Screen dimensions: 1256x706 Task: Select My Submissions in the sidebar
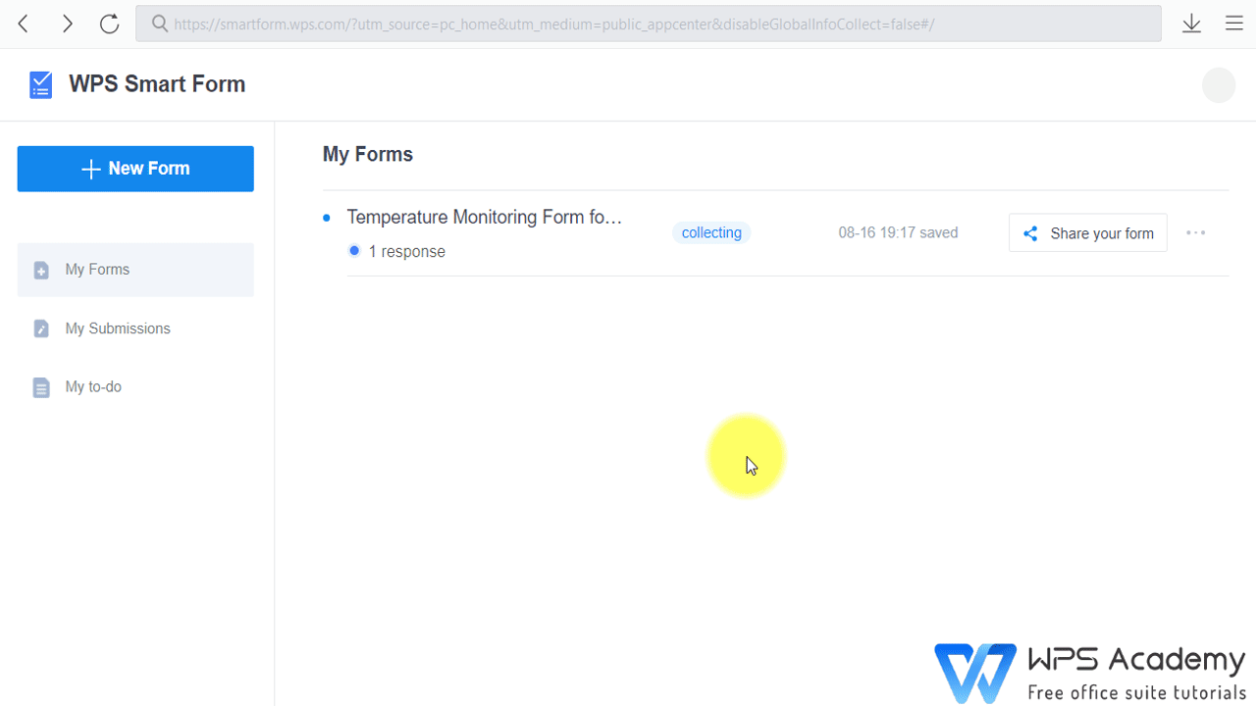[135, 328]
